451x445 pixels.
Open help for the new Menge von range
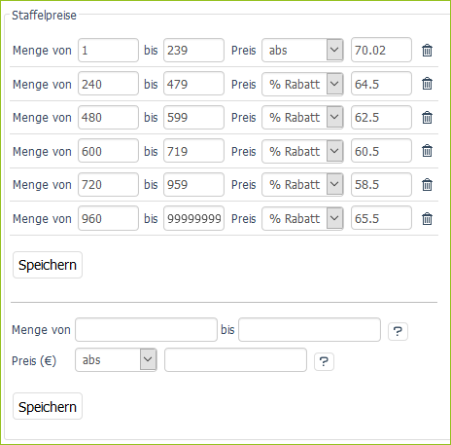pos(398,331)
